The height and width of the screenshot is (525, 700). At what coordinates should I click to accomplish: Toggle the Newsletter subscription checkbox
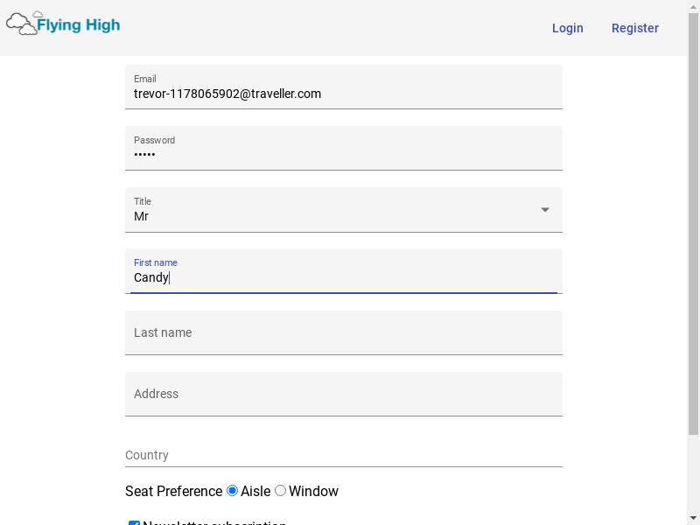coord(134,523)
